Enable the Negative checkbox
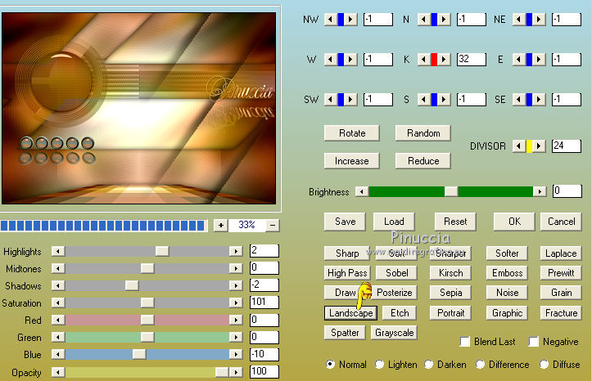This screenshot has width=592, height=381. pyautogui.click(x=534, y=342)
